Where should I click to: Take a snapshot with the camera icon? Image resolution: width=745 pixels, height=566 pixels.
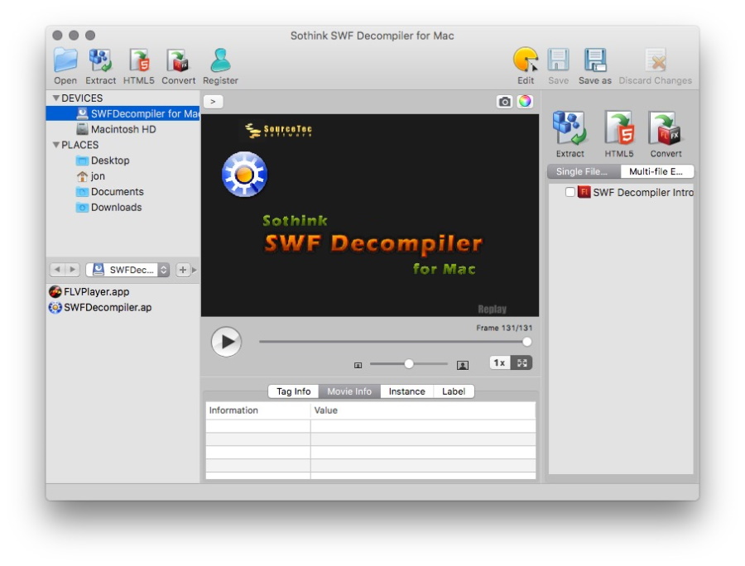pos(504,102)
